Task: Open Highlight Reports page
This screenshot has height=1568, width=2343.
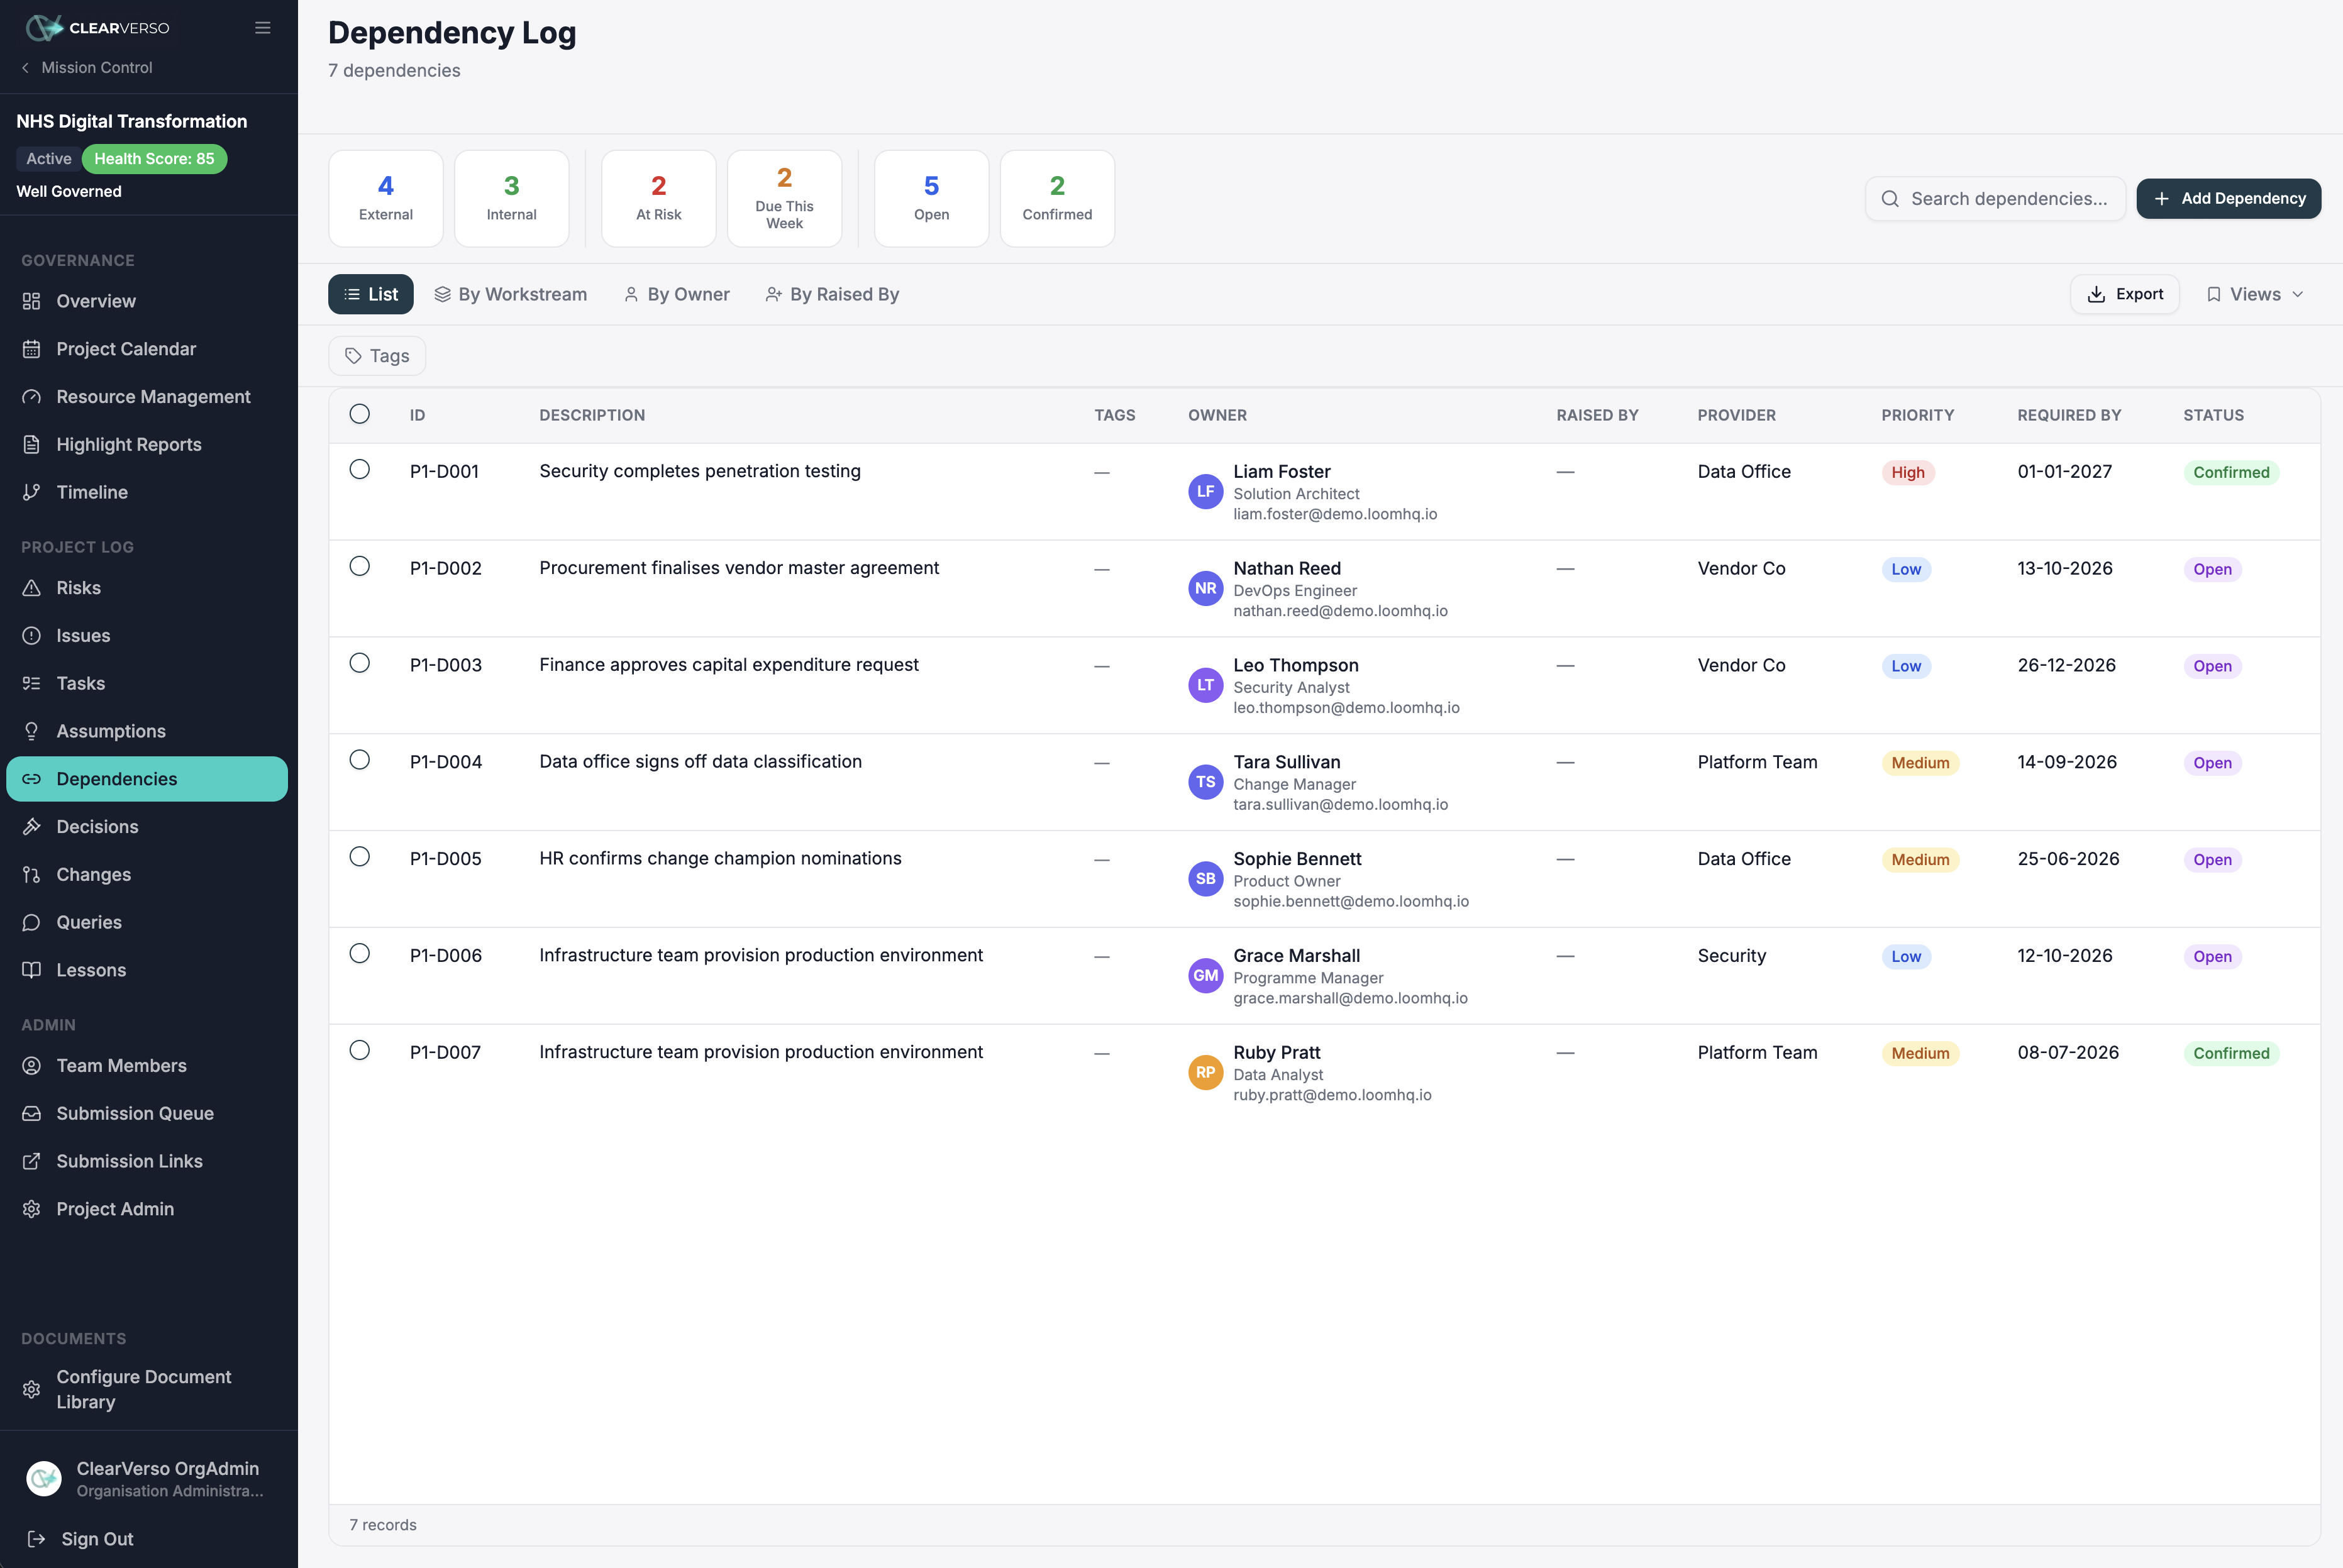Action: click(146, 445)
